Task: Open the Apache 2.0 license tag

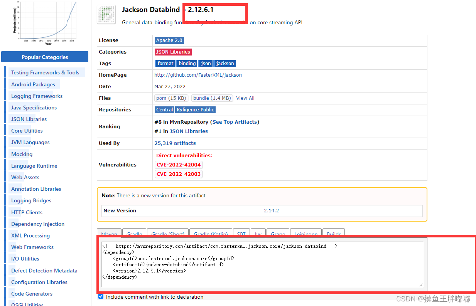Action: coord(169,40)
